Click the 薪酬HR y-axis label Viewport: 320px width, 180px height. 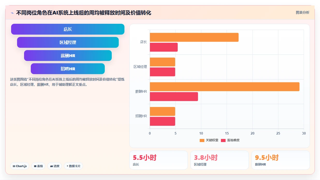tap(141, 91)
